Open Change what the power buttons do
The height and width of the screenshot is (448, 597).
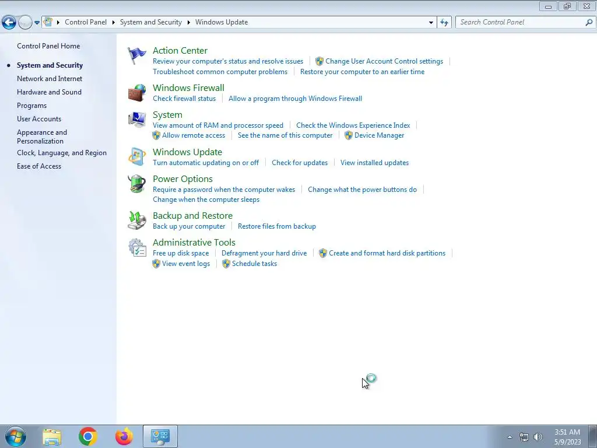click(x=362, y=190)
